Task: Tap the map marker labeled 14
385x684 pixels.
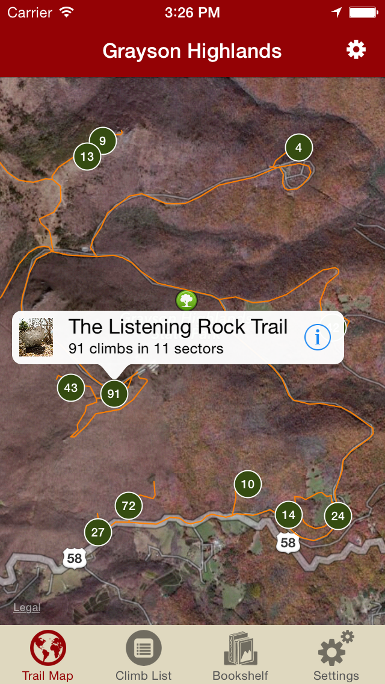Action: [x=289, y=515]
